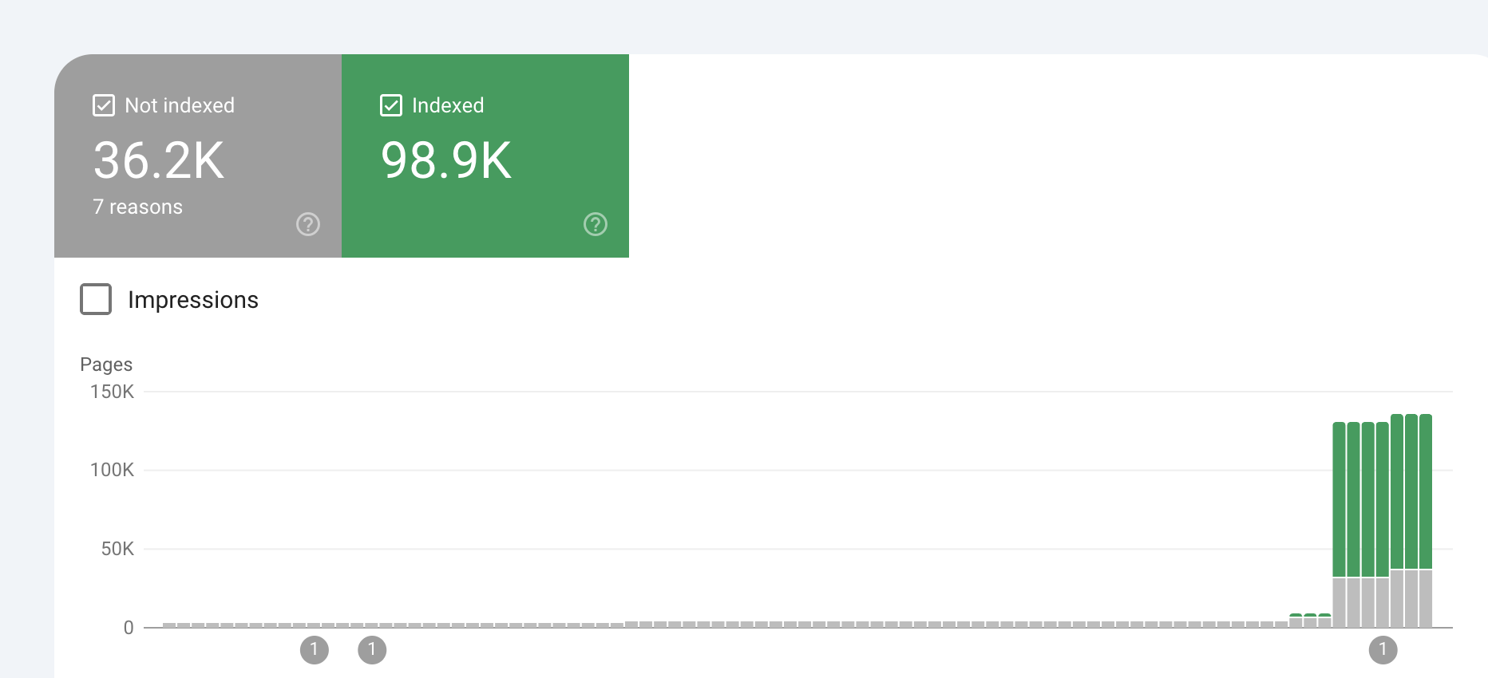Image resolution: width=1488 pixels, height=678 pixels.
Task: Open the help icon on Indexed card
Action: [596, 224]
